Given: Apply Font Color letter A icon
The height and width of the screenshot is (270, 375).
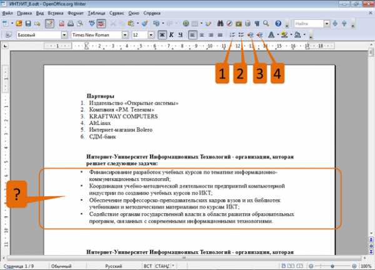Looking at the screenshot, I should [x=271, y=35].
